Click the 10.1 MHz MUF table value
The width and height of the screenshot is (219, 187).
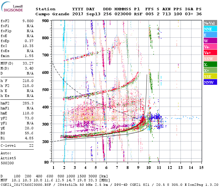coord(16,180)
